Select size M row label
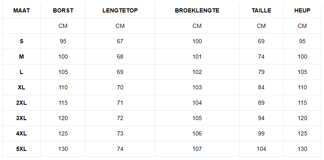This screenshot has width=324, height=160. (22, 57)
